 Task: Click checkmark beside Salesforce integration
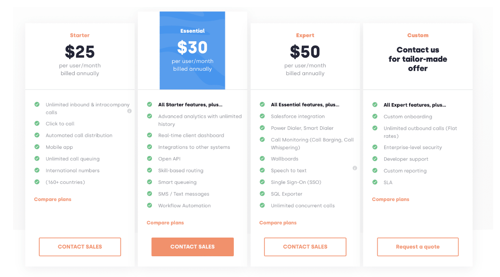click(262, 116)
